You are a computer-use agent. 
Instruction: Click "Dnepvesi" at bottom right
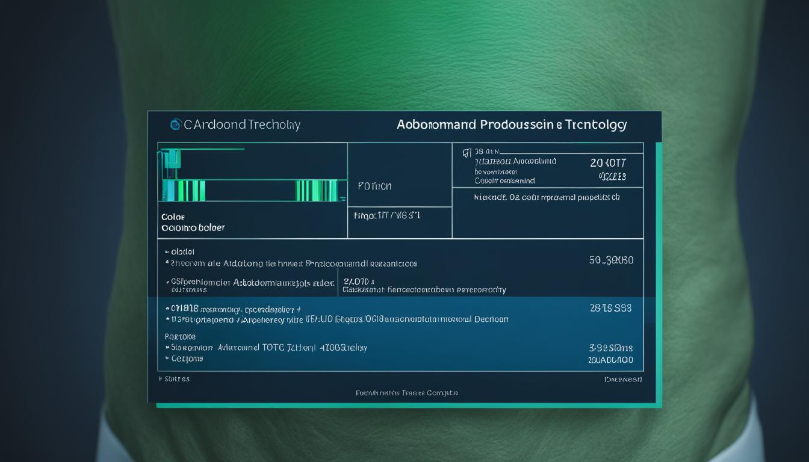pos(624,379)
